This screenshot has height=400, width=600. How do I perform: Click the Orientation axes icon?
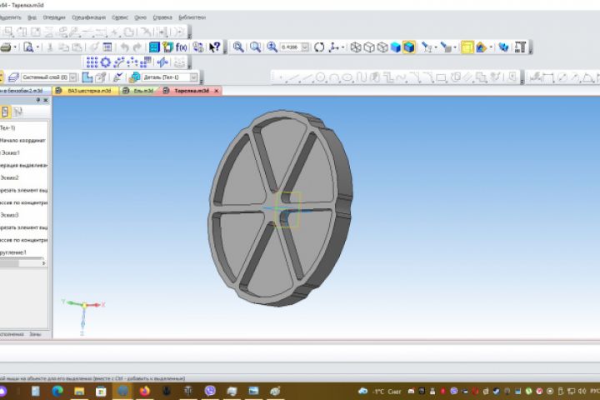point(334,47)
